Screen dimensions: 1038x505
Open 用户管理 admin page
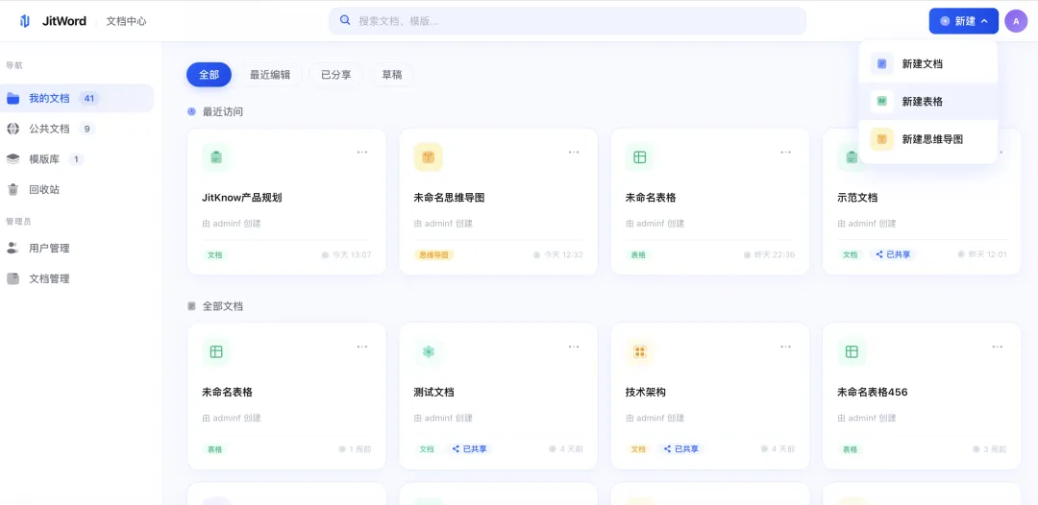click(77, 249)
